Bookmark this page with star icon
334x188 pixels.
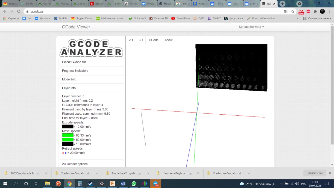(293, 11)
